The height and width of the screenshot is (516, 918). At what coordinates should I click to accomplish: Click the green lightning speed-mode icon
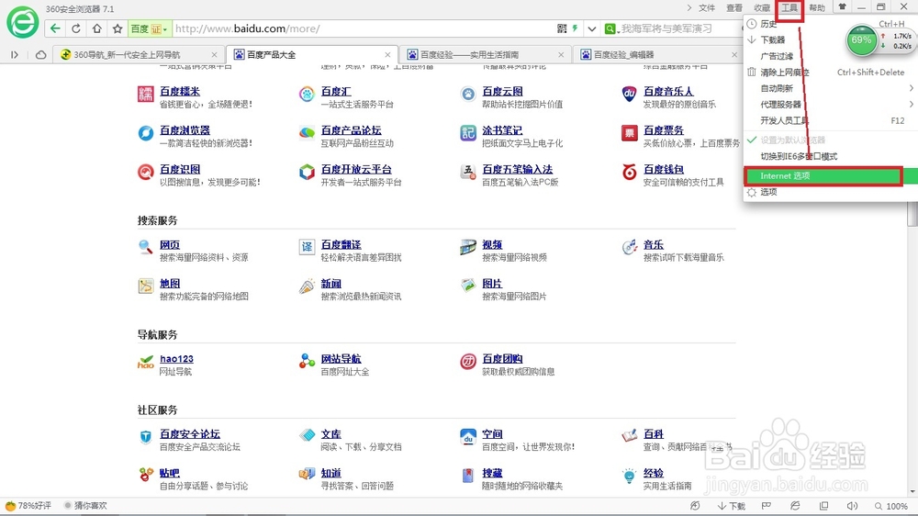click(575, 28)
